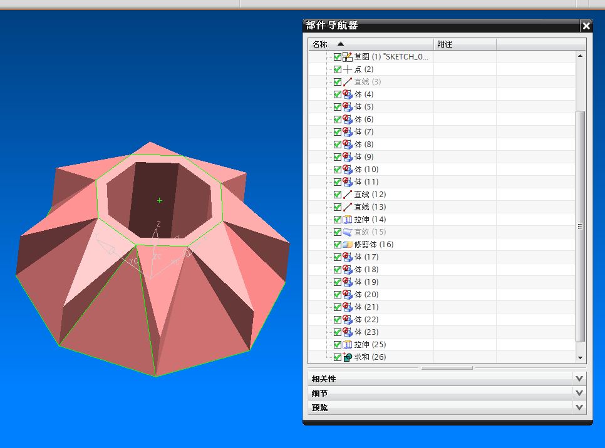The image size is (605, 448).
Task: Click the body icon of 体 (7)
Action: [347, 132]
